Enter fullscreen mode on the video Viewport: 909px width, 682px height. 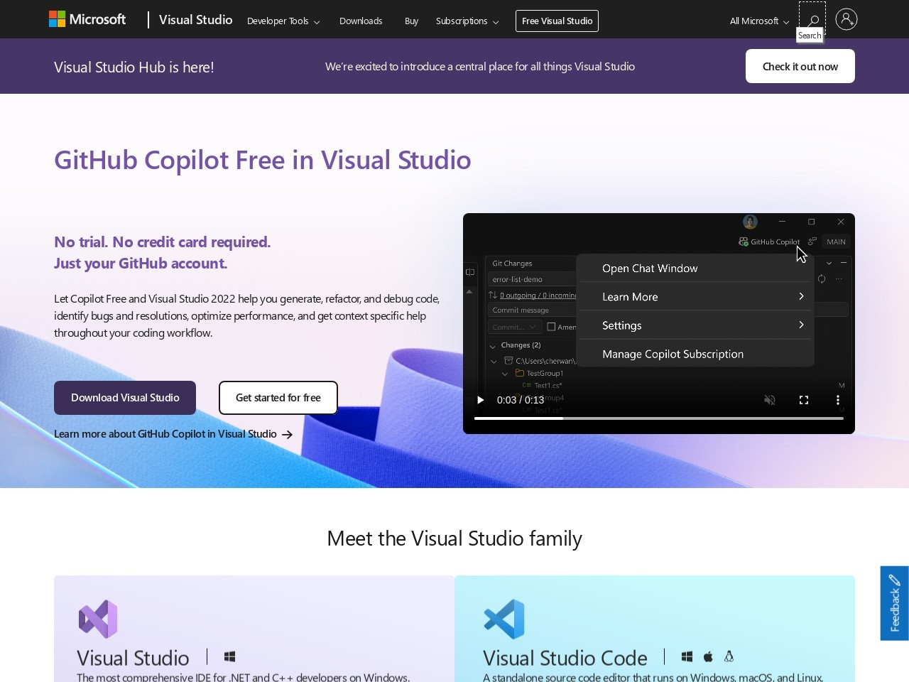[804, 400]
